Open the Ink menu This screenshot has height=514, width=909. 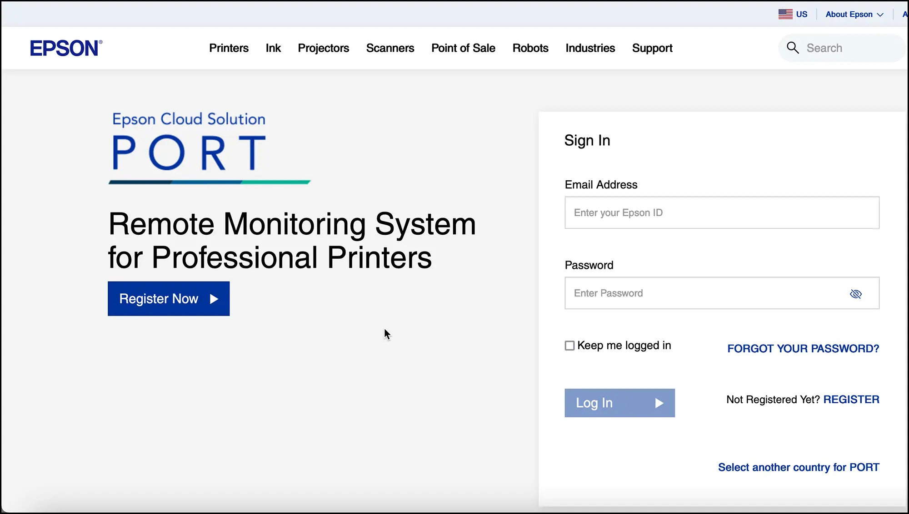click(273, 48)
